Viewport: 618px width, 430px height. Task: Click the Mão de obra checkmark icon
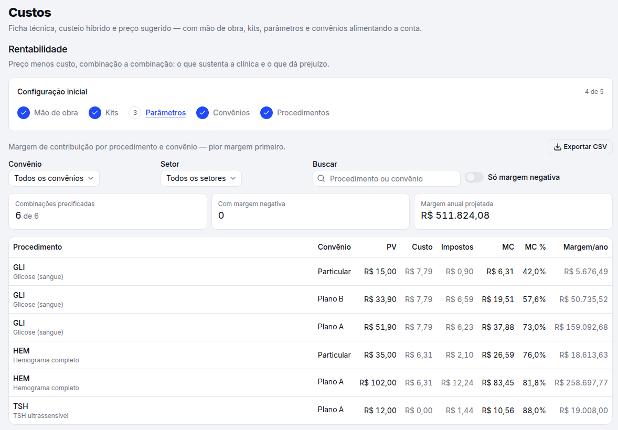pyautogui.click(x=24, y=113)
